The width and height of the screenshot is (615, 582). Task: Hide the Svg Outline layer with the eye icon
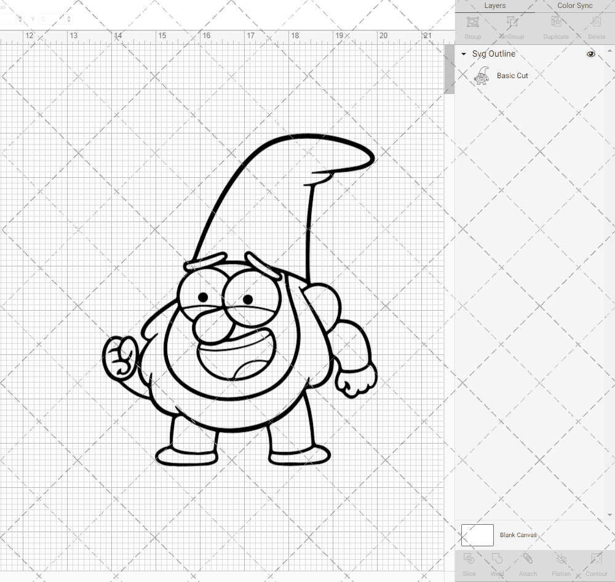(590, 54)
